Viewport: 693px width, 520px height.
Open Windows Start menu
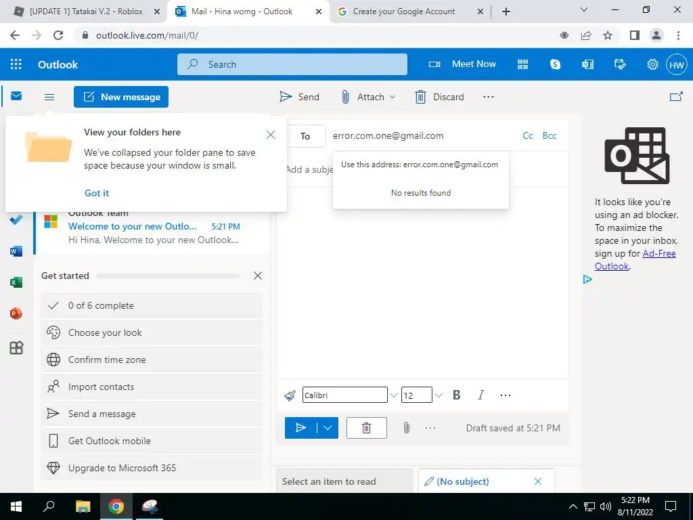16,506
